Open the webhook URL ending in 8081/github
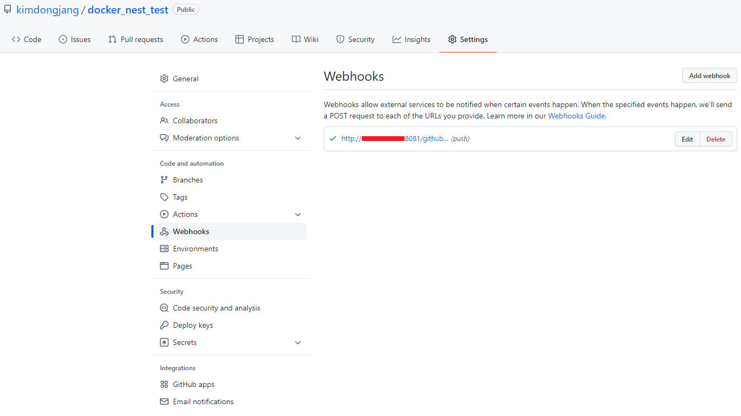Image resolution: width=741 pixels, height=416 pixels. tap(395, 138)
